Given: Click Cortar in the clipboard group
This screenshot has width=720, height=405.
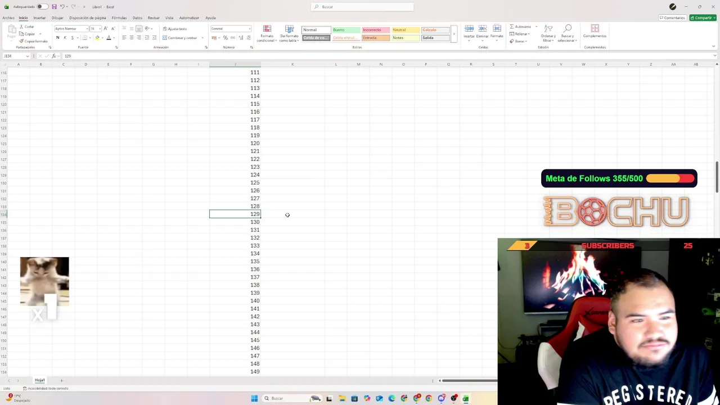Looking at the screenshot, I should [x=27, y=26].
